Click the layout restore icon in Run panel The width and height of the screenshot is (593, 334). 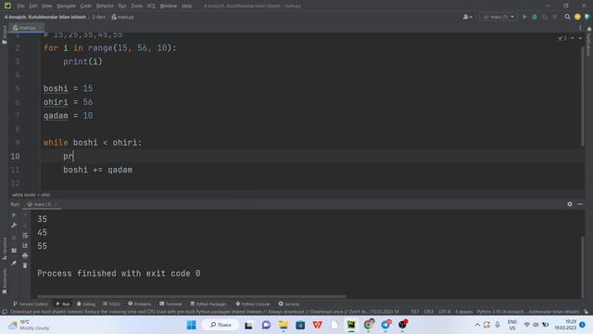(14, 250)
